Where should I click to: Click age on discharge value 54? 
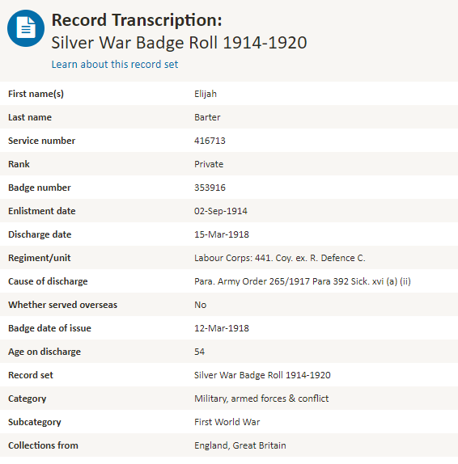pyautogui.click(x=199, y=352)
